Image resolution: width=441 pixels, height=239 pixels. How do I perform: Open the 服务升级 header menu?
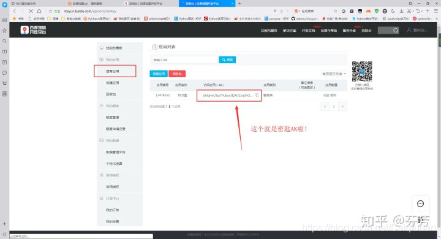coord(349,31)
